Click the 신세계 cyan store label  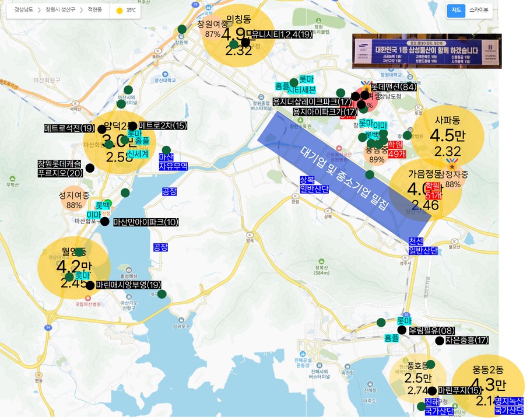point(138,154)
